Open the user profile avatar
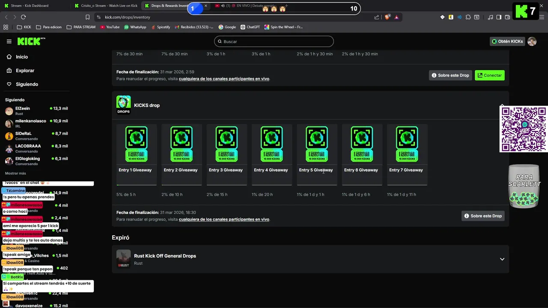Viewport: 548px width, 308px height. tap(532, 41)
